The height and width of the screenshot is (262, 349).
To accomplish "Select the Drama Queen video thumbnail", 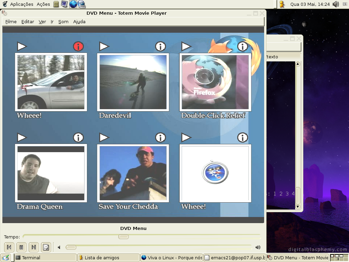I will [x=51, y=173].
